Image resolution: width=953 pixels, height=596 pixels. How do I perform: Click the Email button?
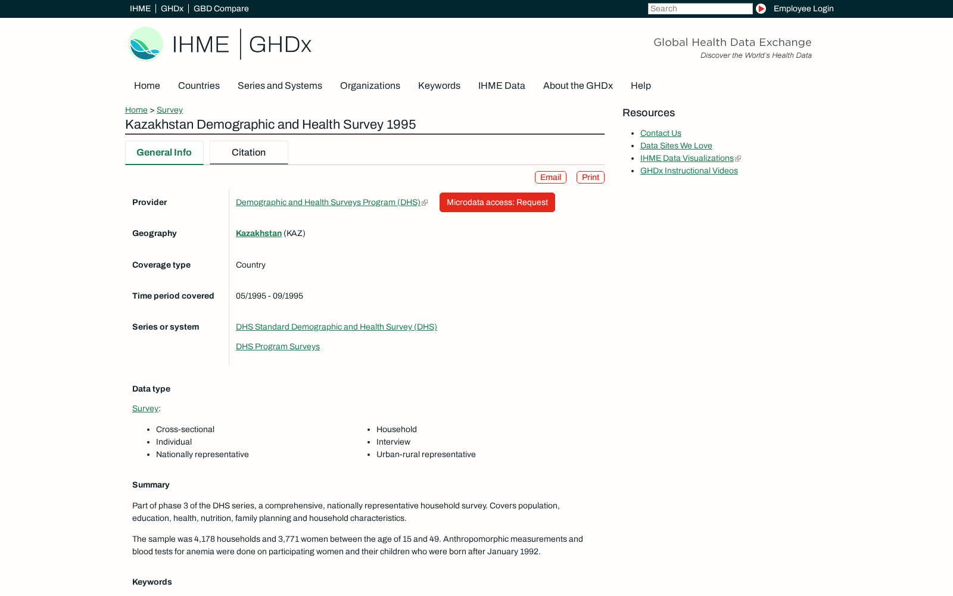coord(550,177)
